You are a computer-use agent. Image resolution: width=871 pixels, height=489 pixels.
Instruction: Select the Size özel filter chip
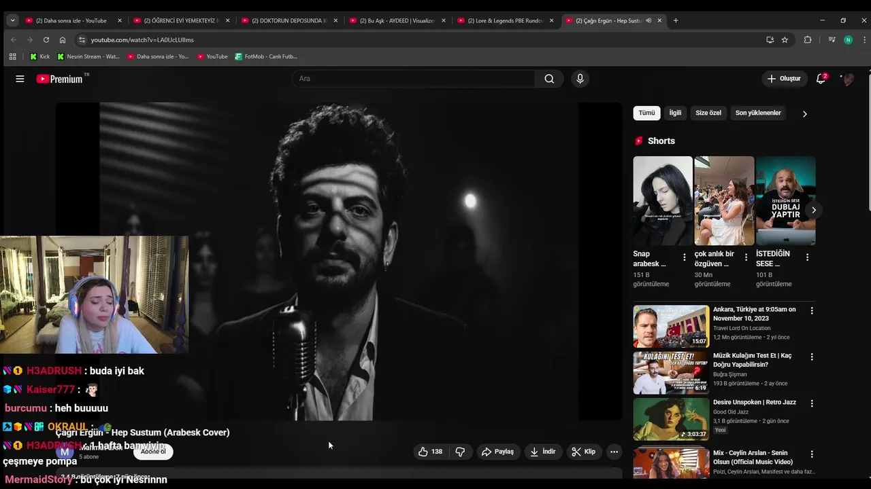point(708,113)
